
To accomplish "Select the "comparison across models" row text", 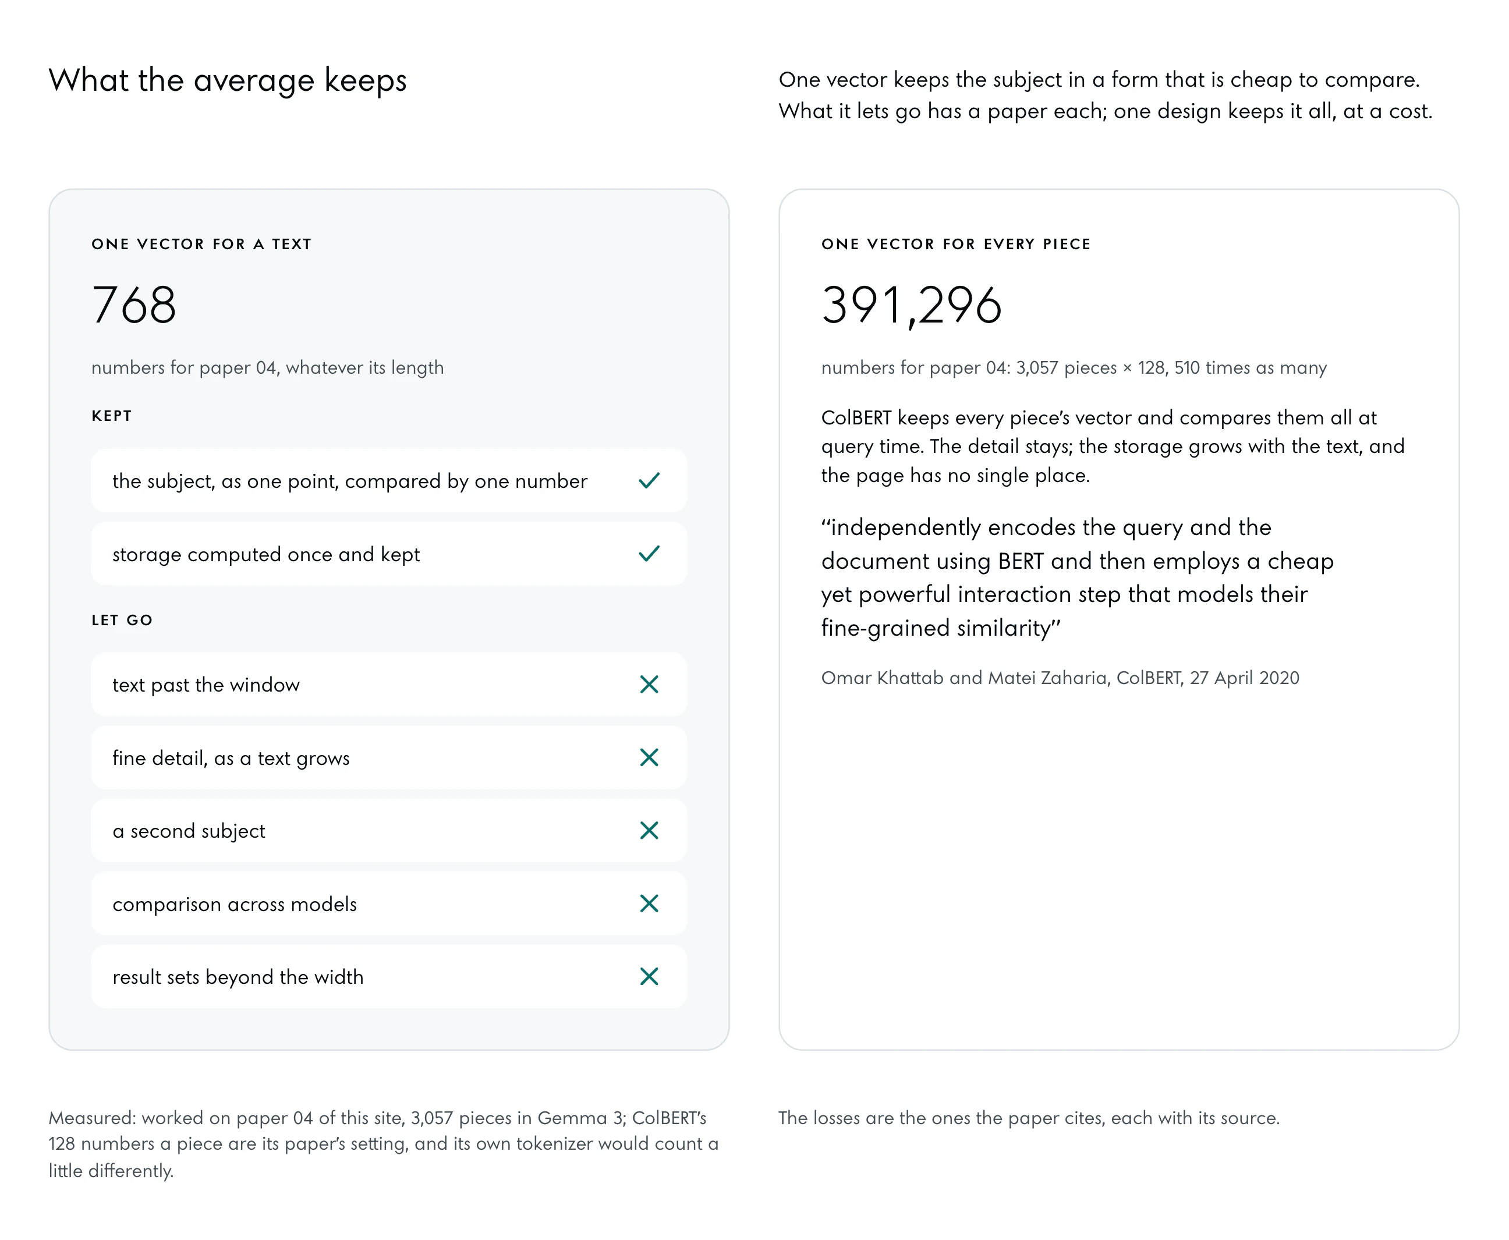I will pos(234,904).
